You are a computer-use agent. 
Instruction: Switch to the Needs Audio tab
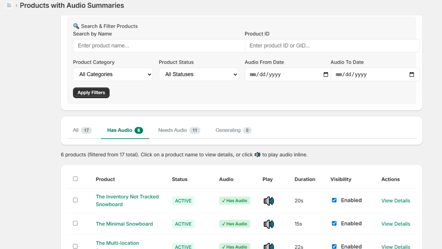[x=179, y=130]
